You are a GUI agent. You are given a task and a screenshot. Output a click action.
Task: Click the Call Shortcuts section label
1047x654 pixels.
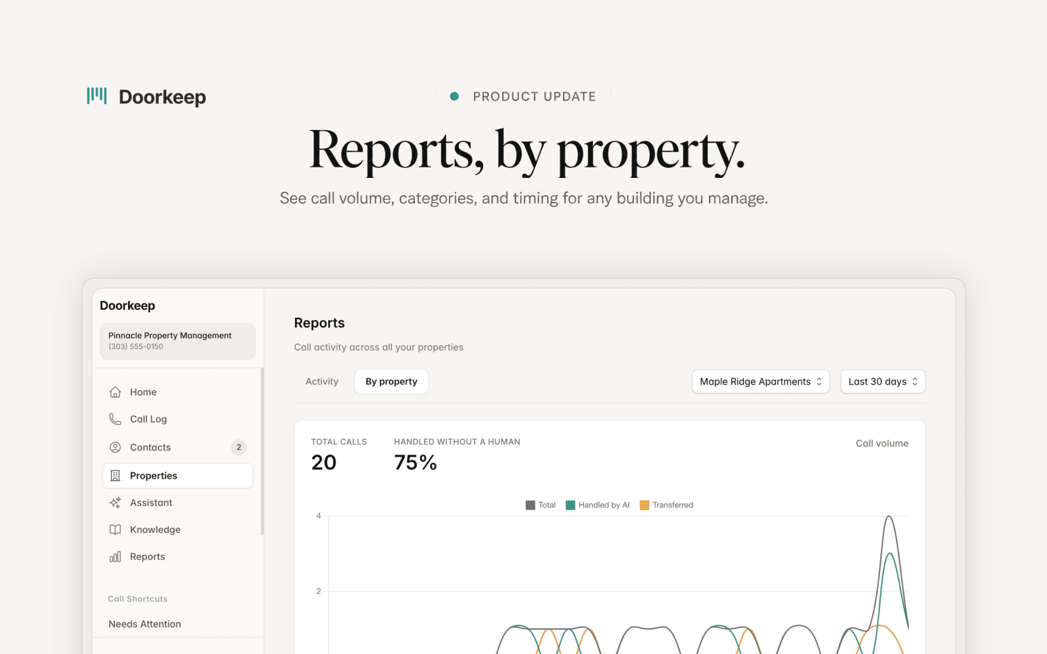click(137, 599)
